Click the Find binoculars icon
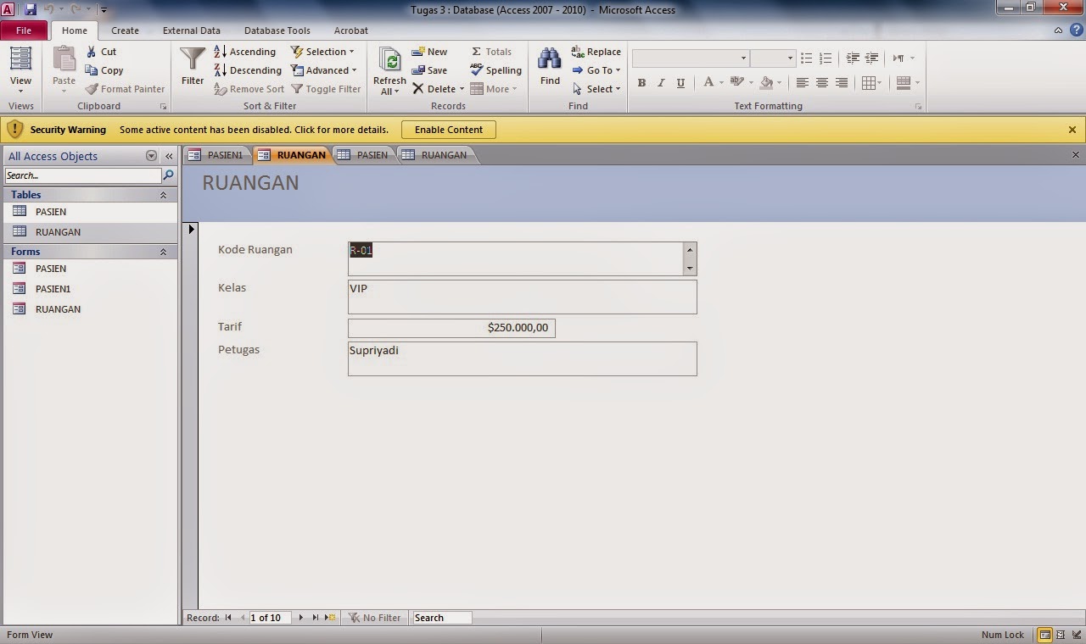This screenshot has width=1086, height=644. [550, 59]
